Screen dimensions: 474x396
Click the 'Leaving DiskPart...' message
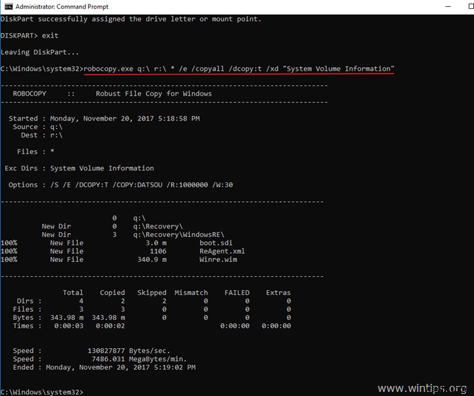point(39,53)
